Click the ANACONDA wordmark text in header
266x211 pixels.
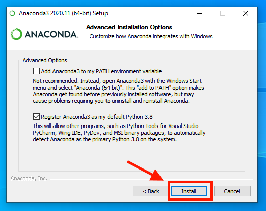[x=51, y=34]
